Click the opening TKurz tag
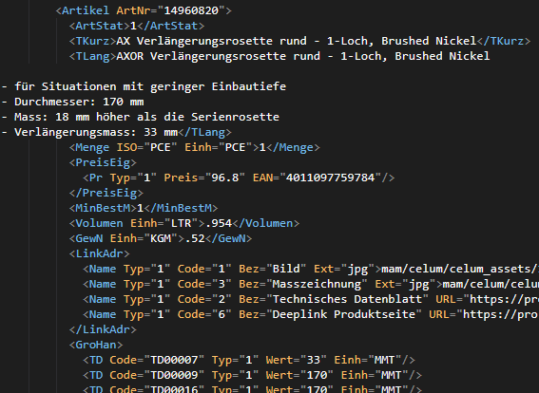This screenshot has width=539, height=393. tap(92, 41)
